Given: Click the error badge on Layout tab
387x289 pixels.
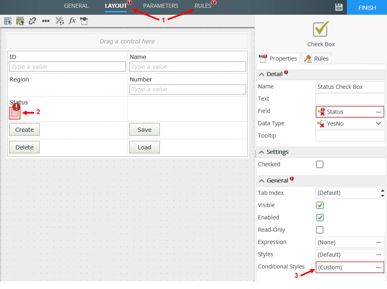Looking at the screenshot, I should [129, 3].
